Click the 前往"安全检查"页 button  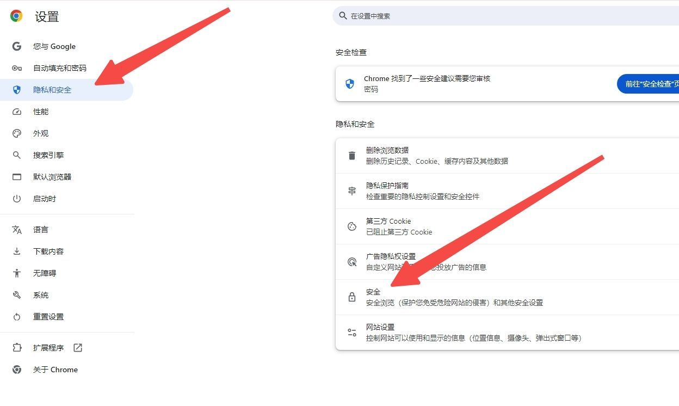[x=648, y=84]
